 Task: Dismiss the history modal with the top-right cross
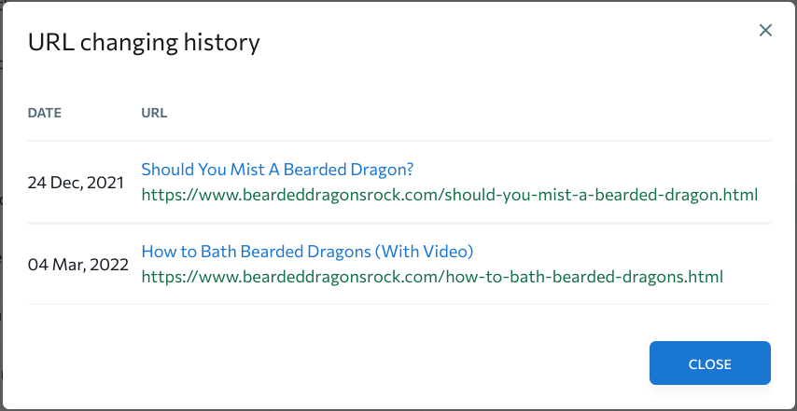click(x=765, y=31)
